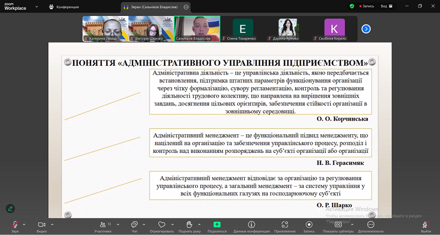Click the slide title ПОНЯТТЯ «АДМІНІСТРАТИВНОГО УПРАВЛІННЯ ПІДПРИЄМСТВОМ»

[219, 63]
